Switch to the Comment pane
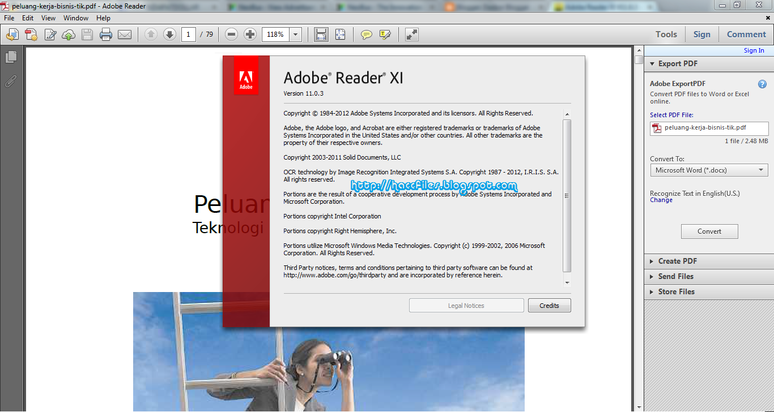The height and width of the screenshot is (412, 774). point(746,35)
